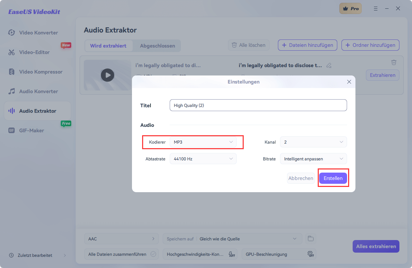The image size is (412, 268).
Task: Click Erstellen button in dialog
Action: (333, 178)
